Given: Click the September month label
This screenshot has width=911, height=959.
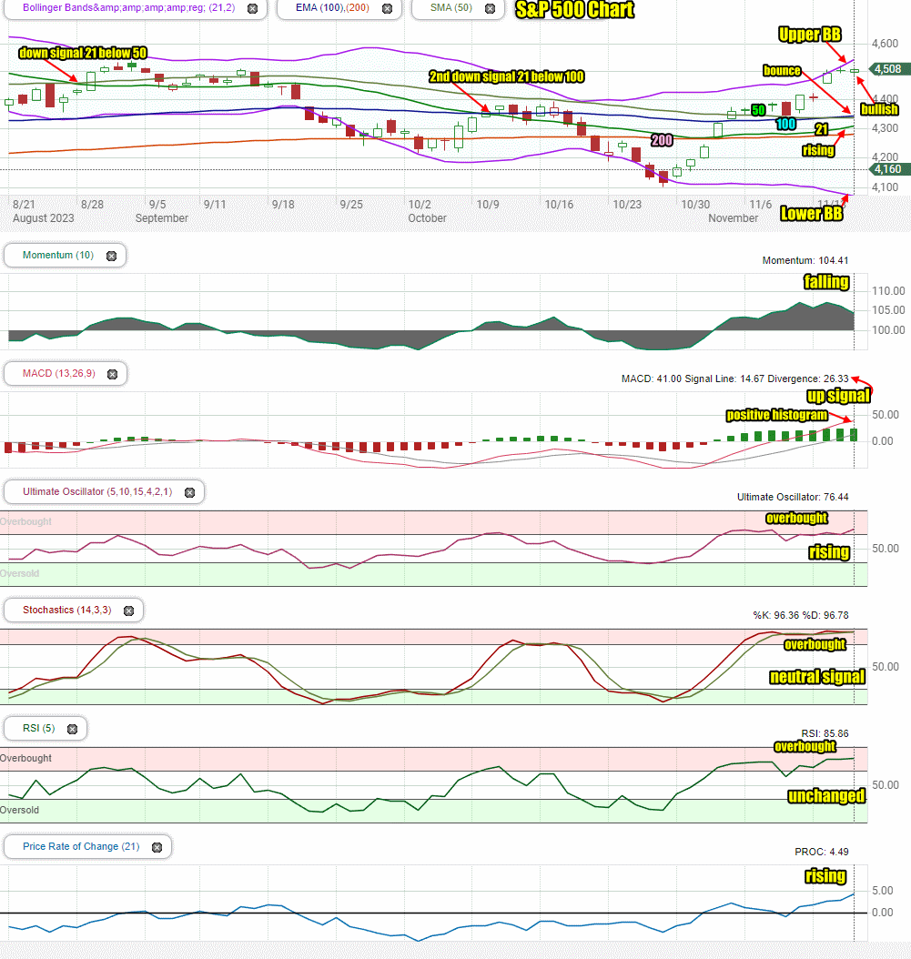Looking at the screenshot, I should tap(161, 217).
